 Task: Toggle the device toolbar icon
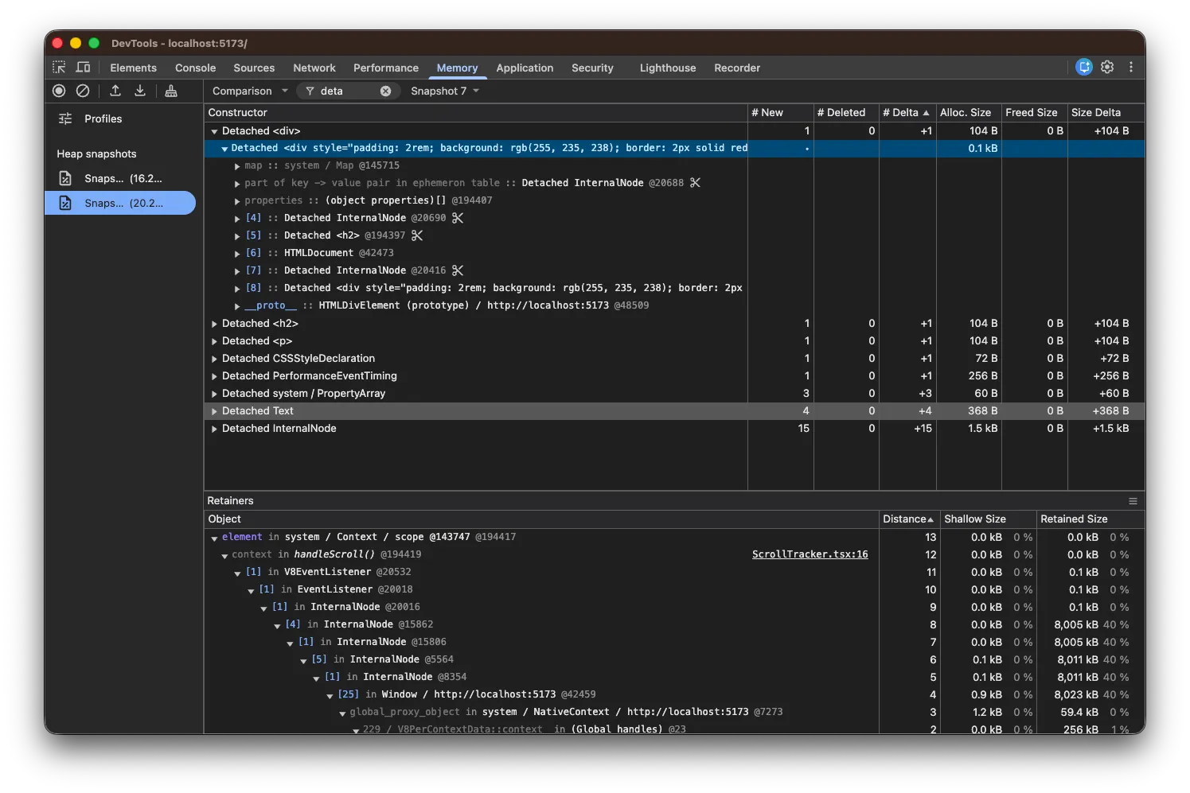(83, 68)
